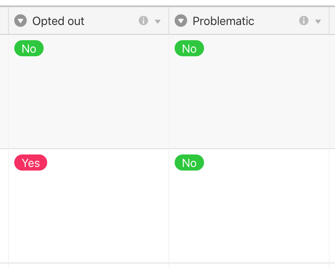This screenshot has width=335, height=267.
Task: Select the Opted out column header
Action: pyautogui.click(x=89, y=21)
